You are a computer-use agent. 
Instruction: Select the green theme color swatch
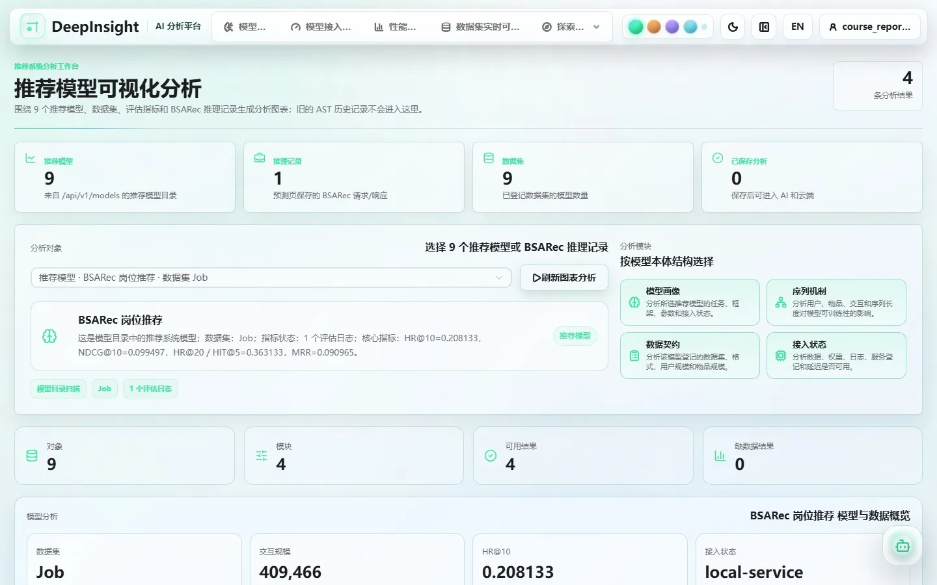pos(636,27)
